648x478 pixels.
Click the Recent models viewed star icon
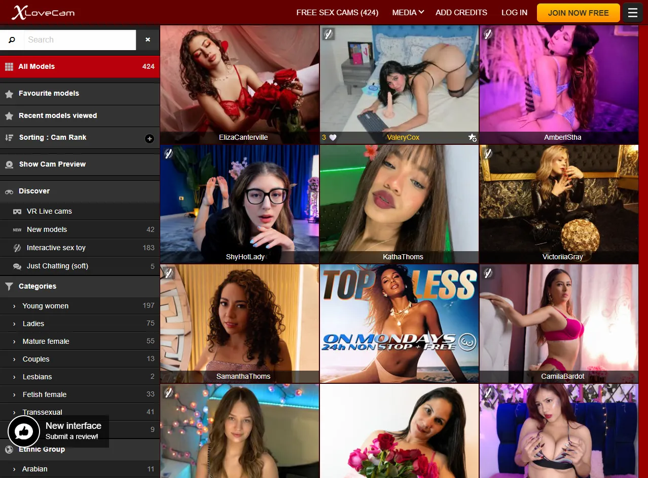(10, 115)
